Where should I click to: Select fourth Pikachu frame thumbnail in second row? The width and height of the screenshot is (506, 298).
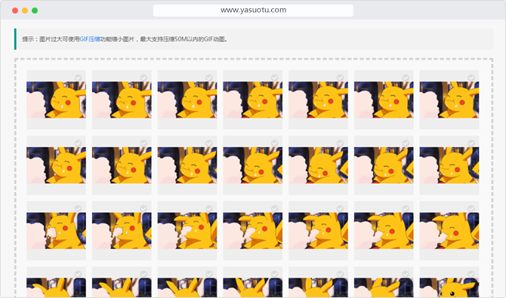(253, 165)
